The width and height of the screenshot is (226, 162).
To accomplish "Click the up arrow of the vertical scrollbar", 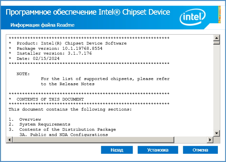I will coord(217,38).
